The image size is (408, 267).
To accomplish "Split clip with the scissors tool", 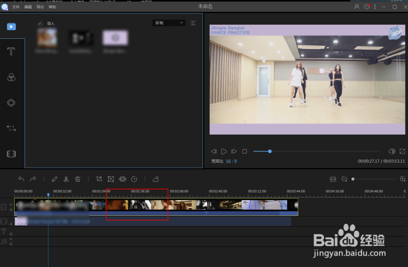I will point(66,179).
